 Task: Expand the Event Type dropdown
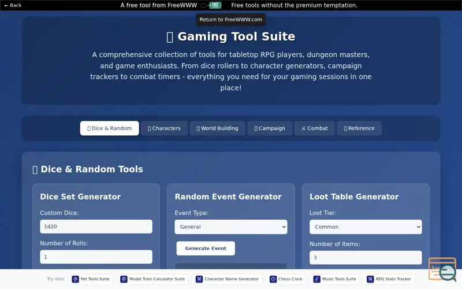(230, 227)
